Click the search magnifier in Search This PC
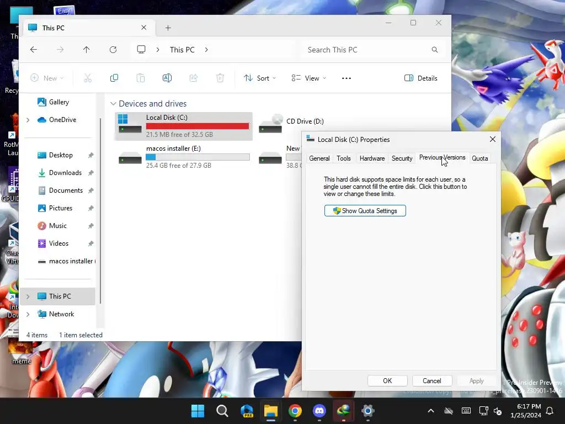565x424 pixels. (x=435, y=50)
